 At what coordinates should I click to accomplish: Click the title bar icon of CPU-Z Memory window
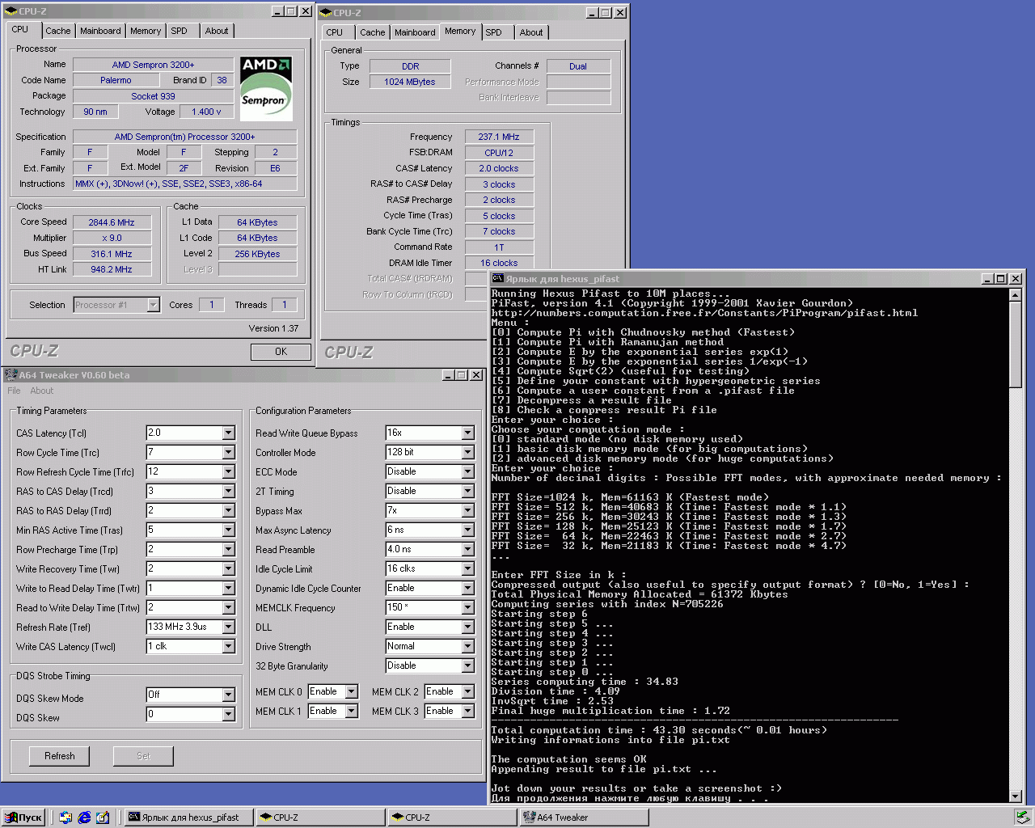click(x=326, y=13)
